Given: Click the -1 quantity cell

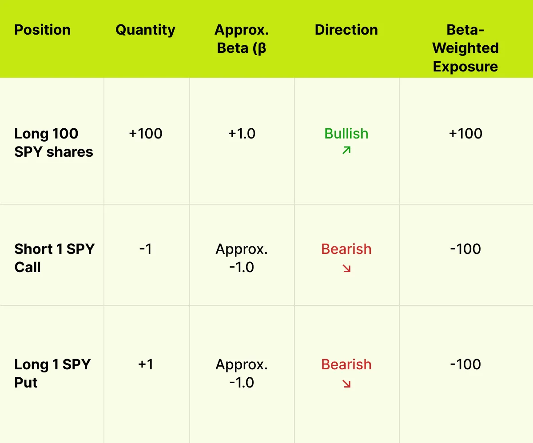Looking at the screenshot, I should 146,249.
